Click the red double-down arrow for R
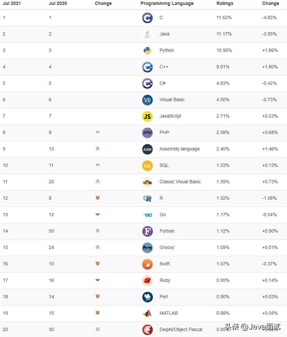The image size is (287, 337). (97, 198)
